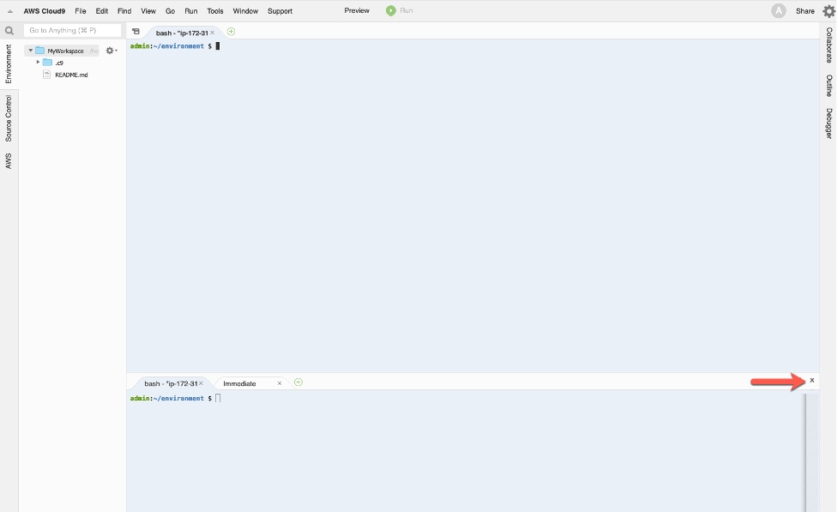Collapse the MyWorkspace root folder
The image size is (838, 512).
[x=30, y=51]
